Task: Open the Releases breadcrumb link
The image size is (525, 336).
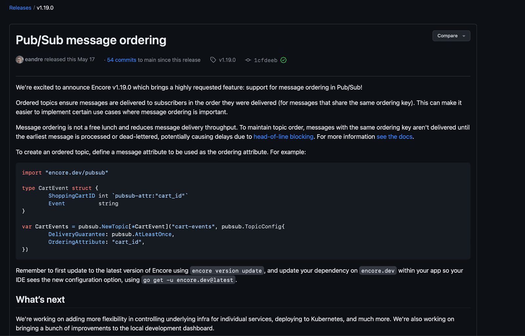Action: [x=20, y=8]
